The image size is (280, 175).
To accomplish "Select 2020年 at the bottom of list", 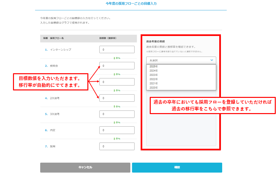I will [154, 87].
